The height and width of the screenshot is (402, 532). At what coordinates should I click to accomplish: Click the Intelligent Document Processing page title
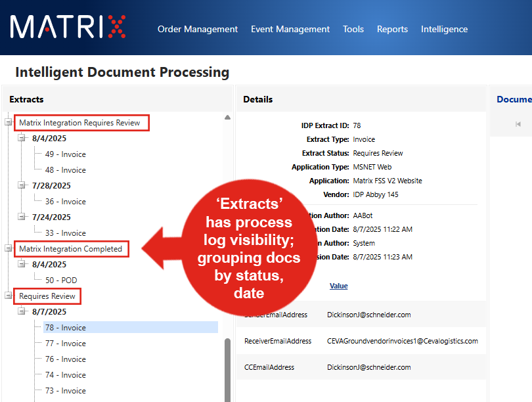pos(122,72)
